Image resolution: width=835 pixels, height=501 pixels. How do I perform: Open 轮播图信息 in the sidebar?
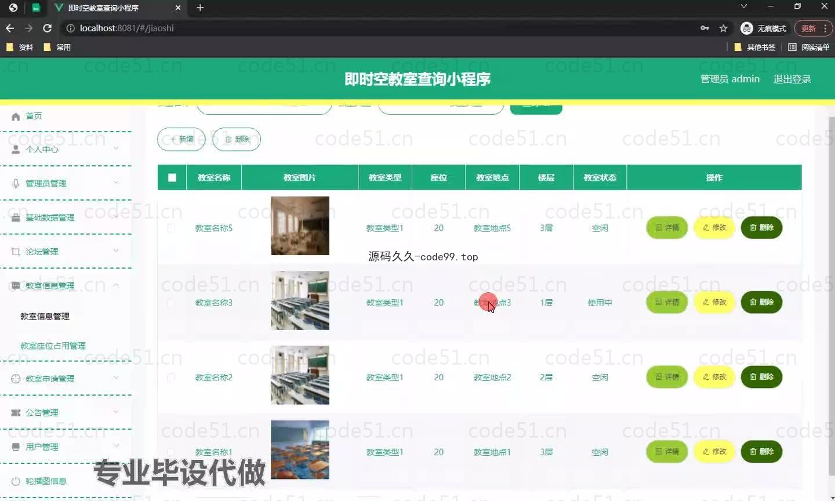[66, 481]
